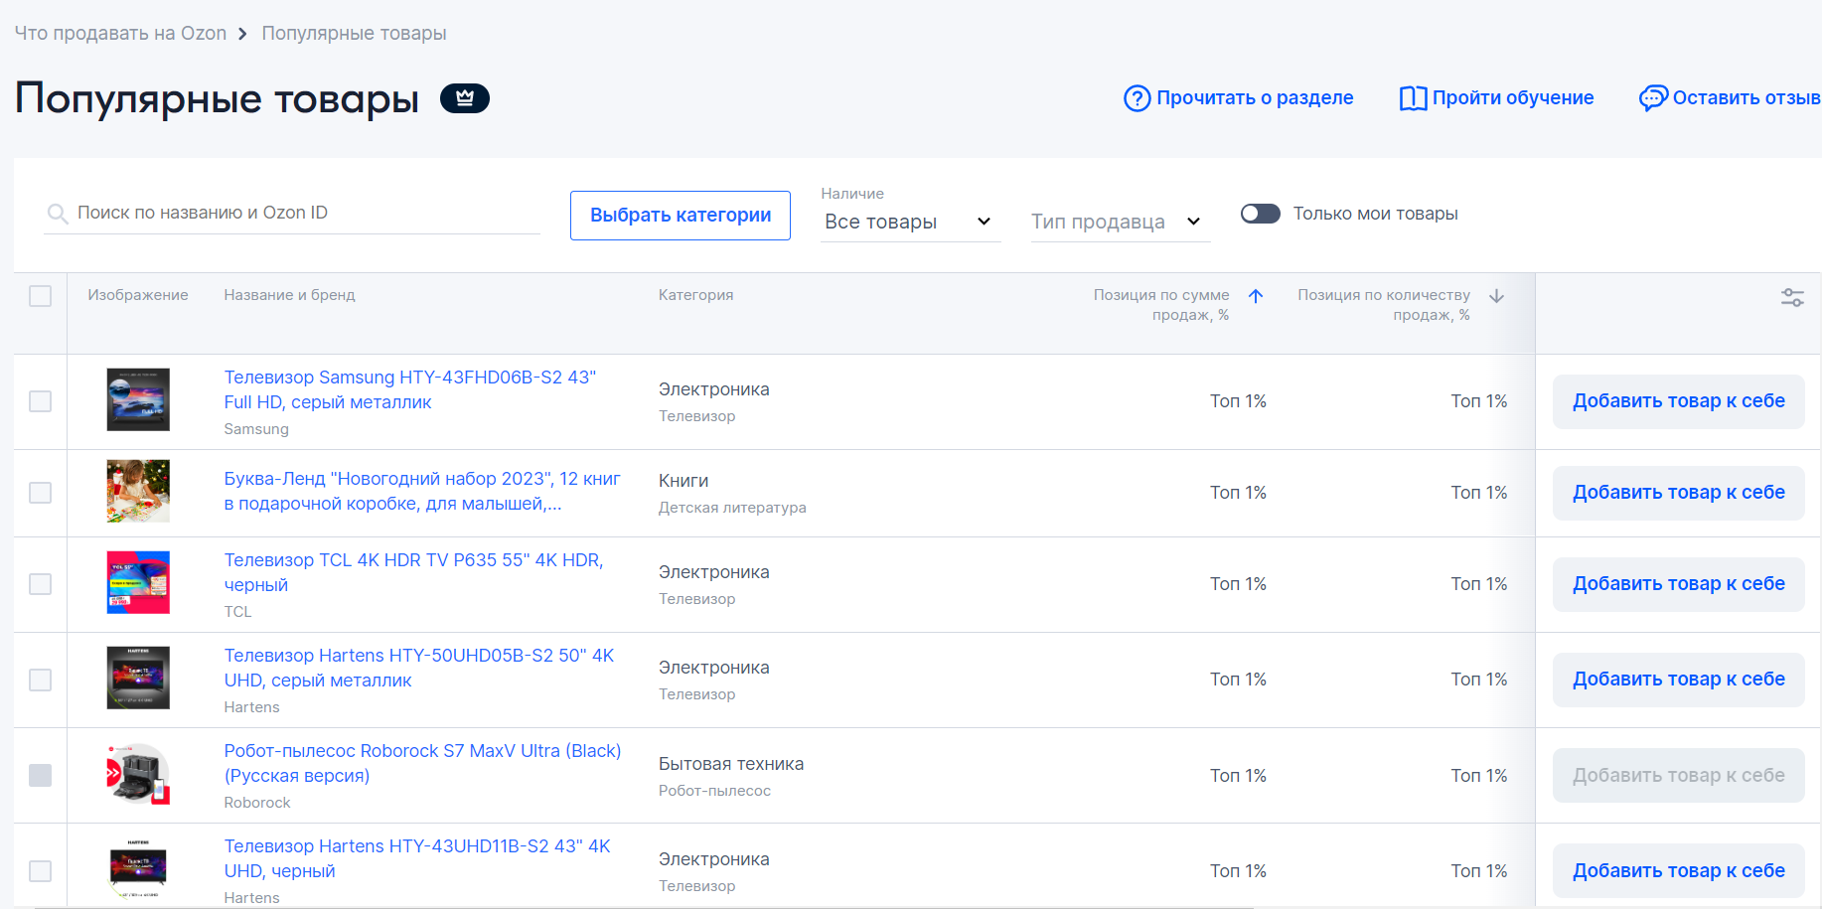Enable the 'Только мои товары' toggle
The image size is (1822, 909).
(1260, 214)
